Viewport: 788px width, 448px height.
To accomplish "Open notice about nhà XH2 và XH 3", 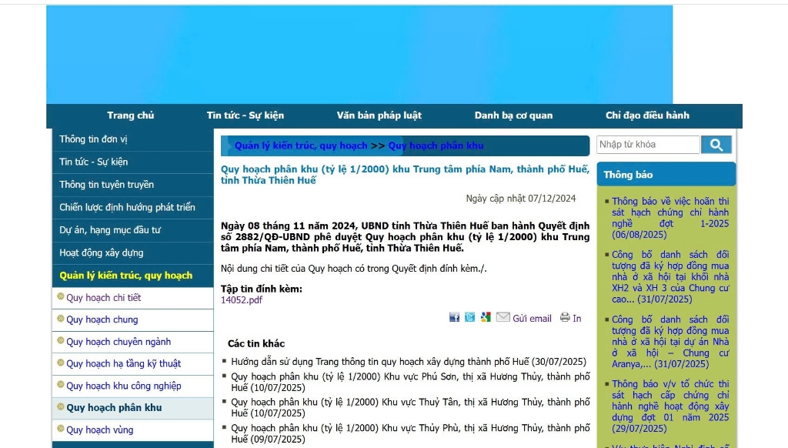I will tap(670, 277).
